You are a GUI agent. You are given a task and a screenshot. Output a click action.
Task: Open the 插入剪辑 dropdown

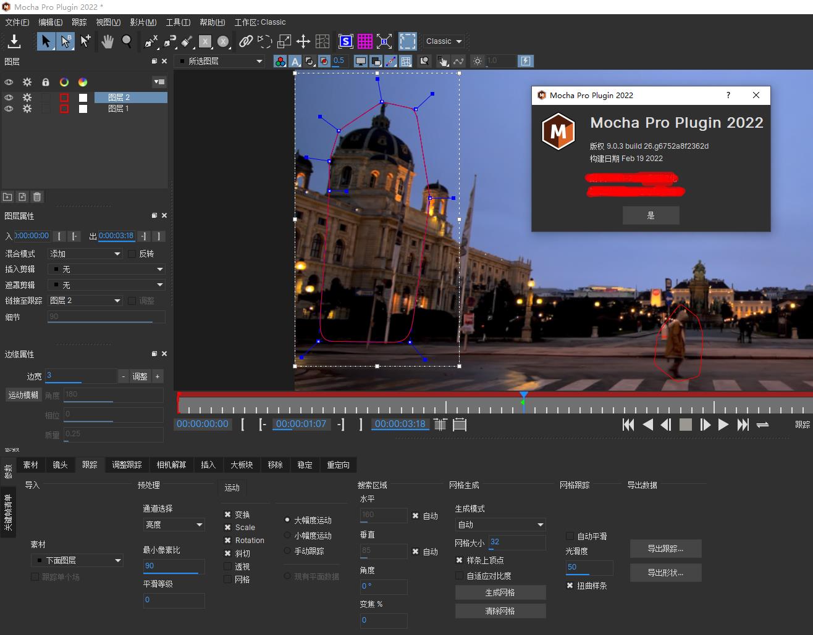106,269
